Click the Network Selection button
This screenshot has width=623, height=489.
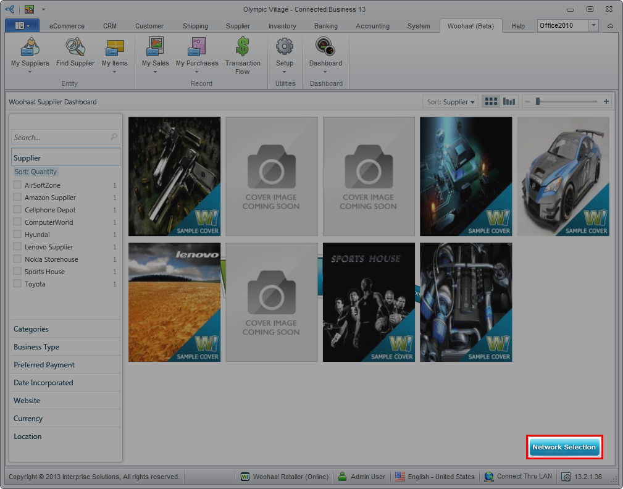tap(564, 447)
